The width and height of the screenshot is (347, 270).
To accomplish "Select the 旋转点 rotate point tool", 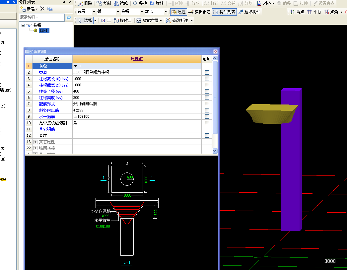I will click(123, 20).
